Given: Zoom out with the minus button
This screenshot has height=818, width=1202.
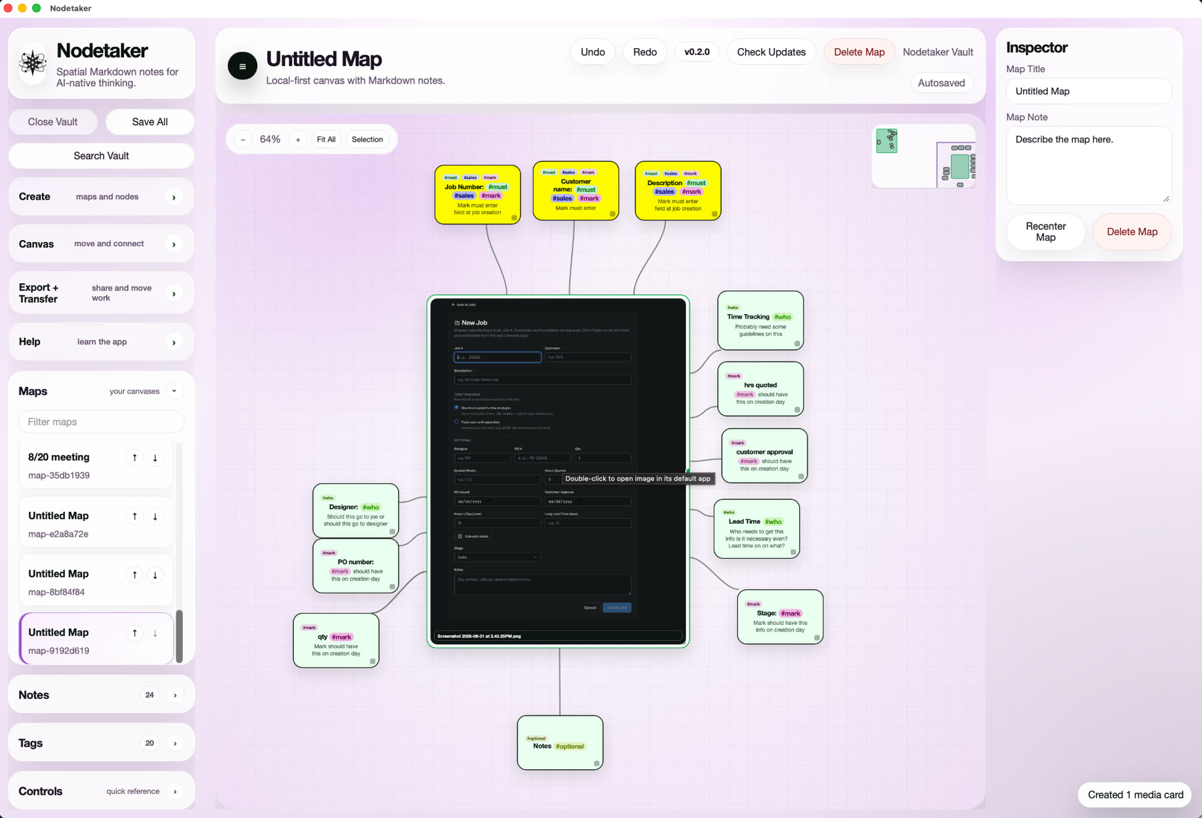Looking at the screenshot, I should coord(243,140).
